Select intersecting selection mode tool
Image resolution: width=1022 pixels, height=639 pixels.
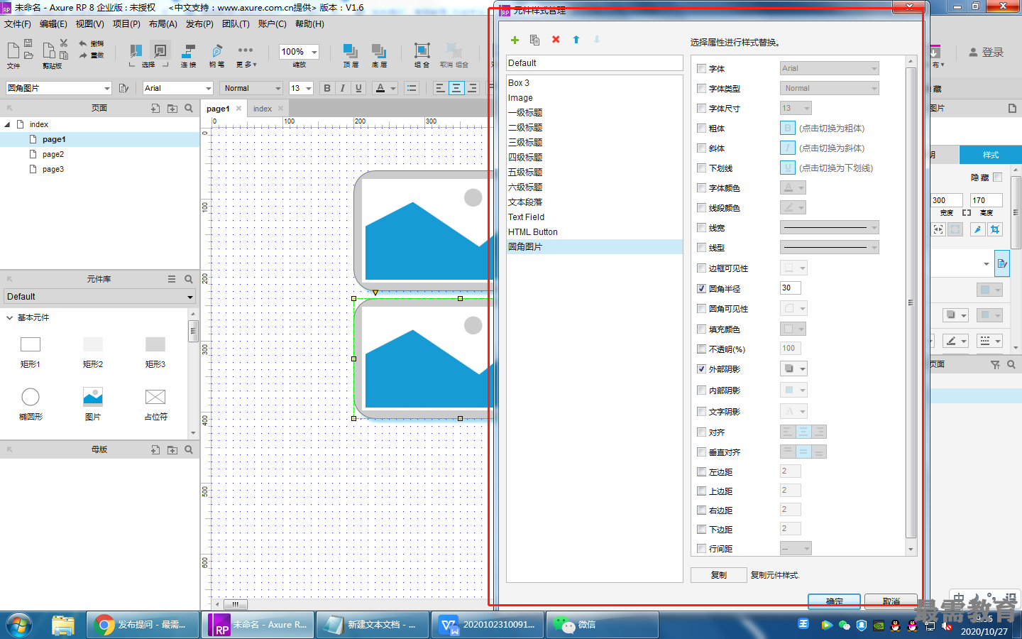click(x=136, y=51)
